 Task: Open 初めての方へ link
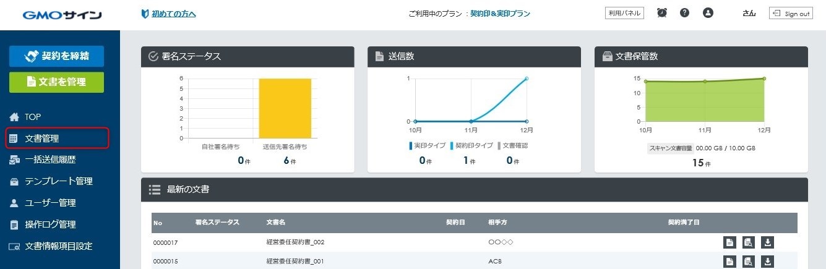click(x=173, y=14)
